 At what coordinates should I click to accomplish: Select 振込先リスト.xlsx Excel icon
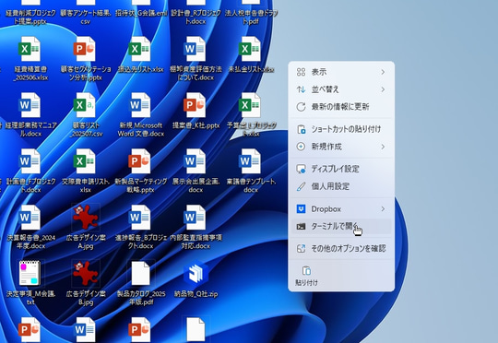point(140,49)
